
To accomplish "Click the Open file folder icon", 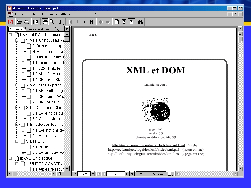I will coord(19,22).
